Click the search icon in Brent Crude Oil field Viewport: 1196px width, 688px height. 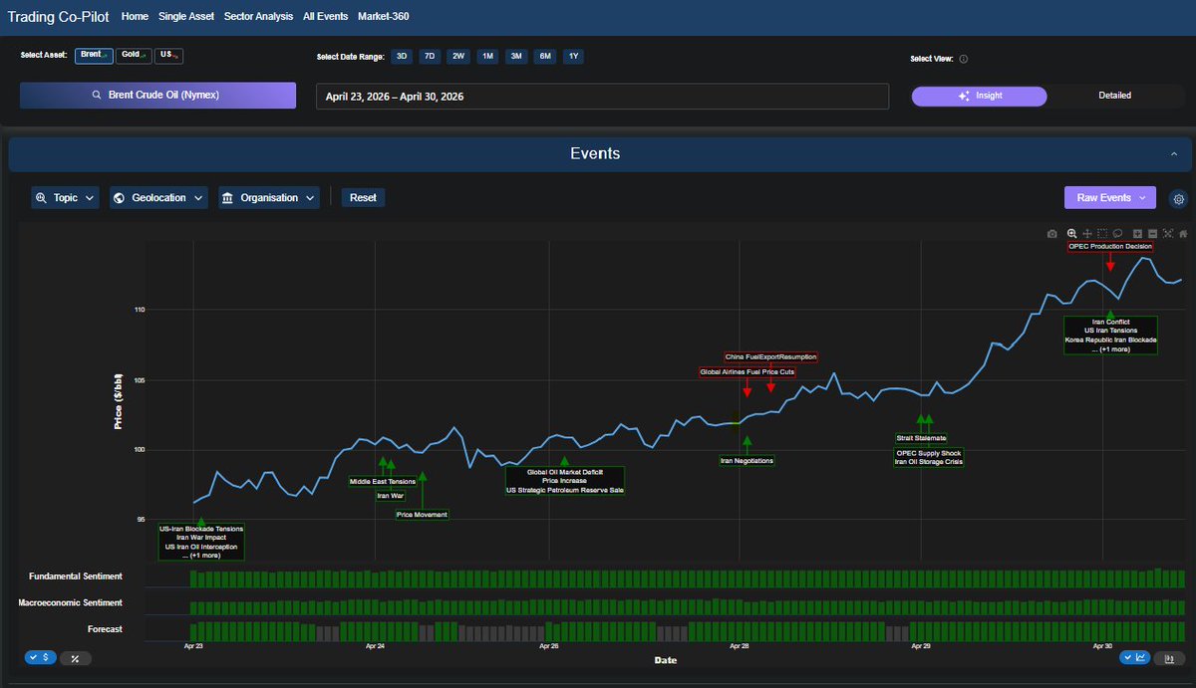coord(97,96)
